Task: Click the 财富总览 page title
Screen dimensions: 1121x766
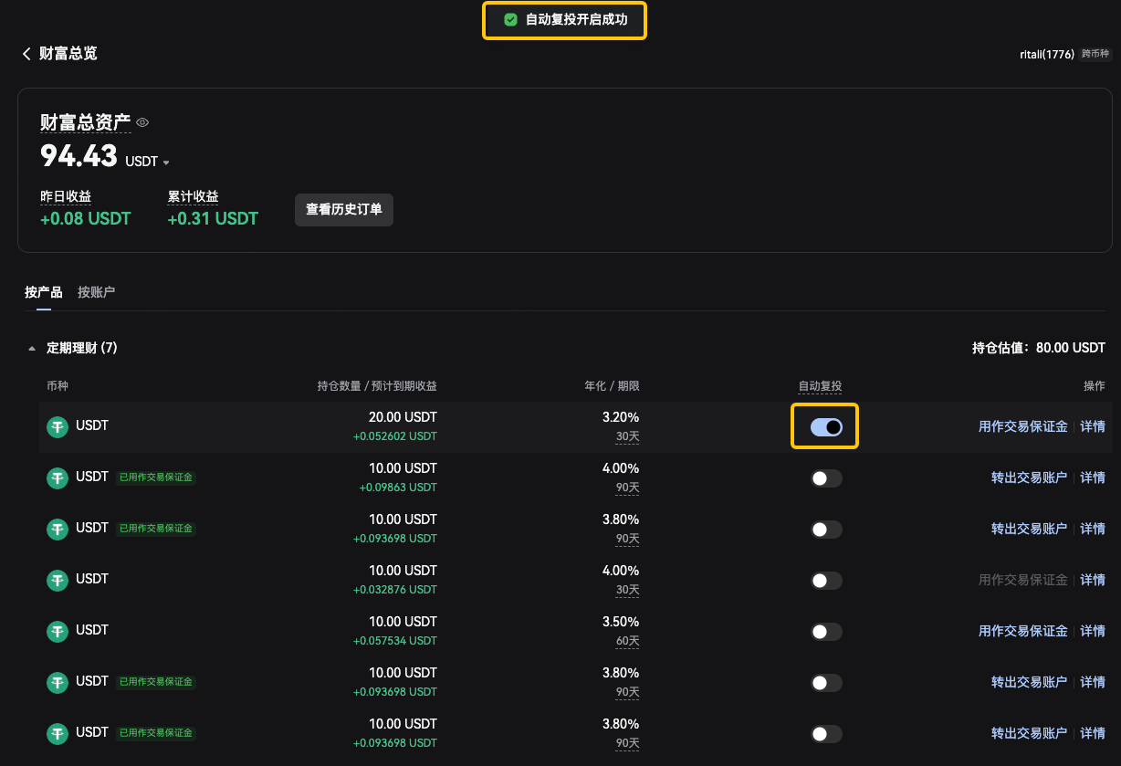Action: point(68,54)
